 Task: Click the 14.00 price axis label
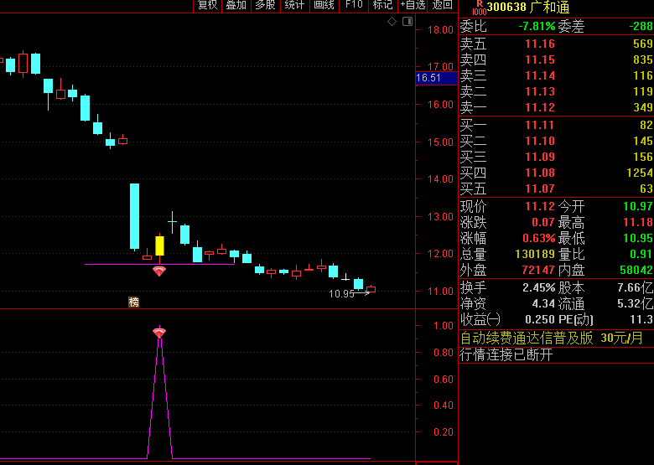coord(440,179)
